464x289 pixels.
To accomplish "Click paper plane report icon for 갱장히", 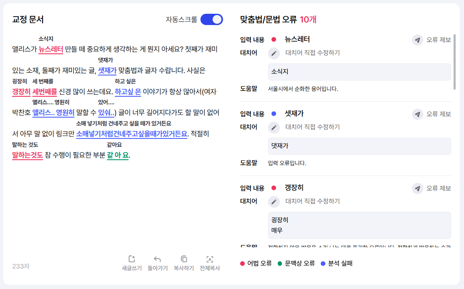I will pos(417,188).
